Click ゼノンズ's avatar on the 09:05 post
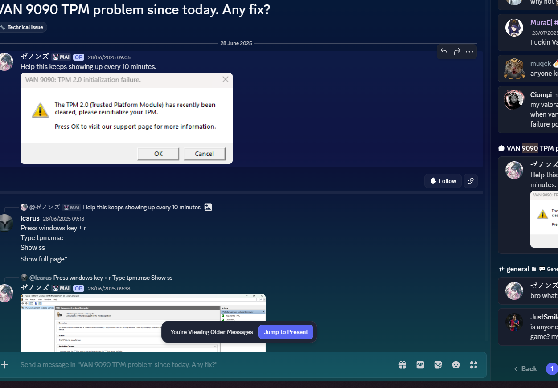Viewport: 558px width, 388px height. tap(5, 62)
